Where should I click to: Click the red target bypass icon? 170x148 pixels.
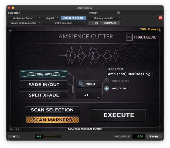tap(160, 18)
